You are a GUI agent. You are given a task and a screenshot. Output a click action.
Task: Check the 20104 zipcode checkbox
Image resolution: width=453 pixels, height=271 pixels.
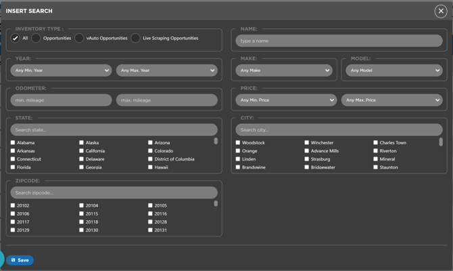tap(81, 205)
